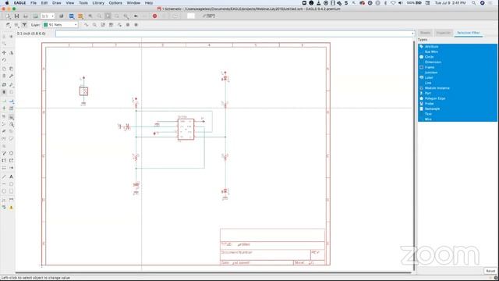Screen dimensions: 499x281
Task: Select the diagonal Line drawing tool
Action: [4, 176]
